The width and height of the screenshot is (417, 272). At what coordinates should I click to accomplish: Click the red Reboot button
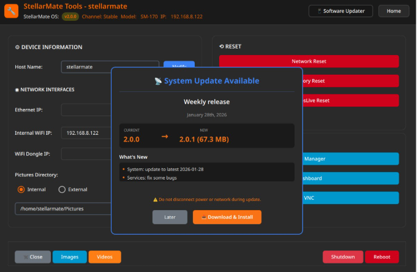pos(381,257)
